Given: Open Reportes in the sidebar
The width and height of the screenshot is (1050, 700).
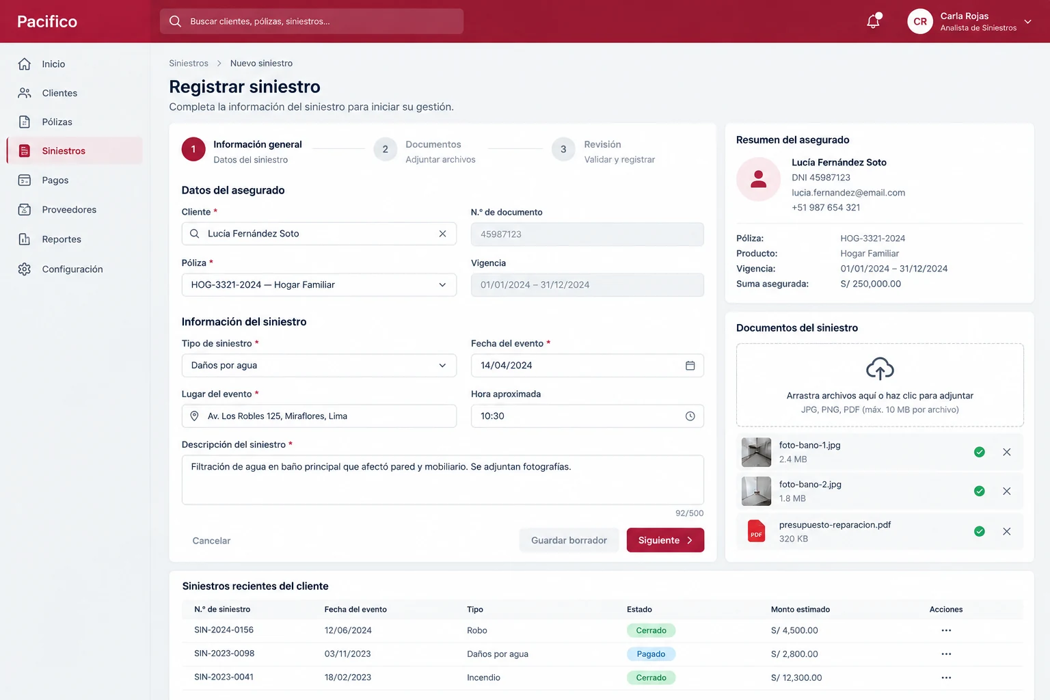Looking at the screenshot, I should pos(75,239).
